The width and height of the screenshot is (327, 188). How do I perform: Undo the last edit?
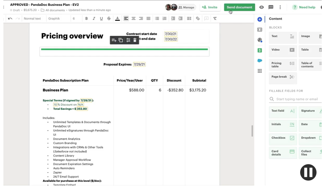coord(10,19)
